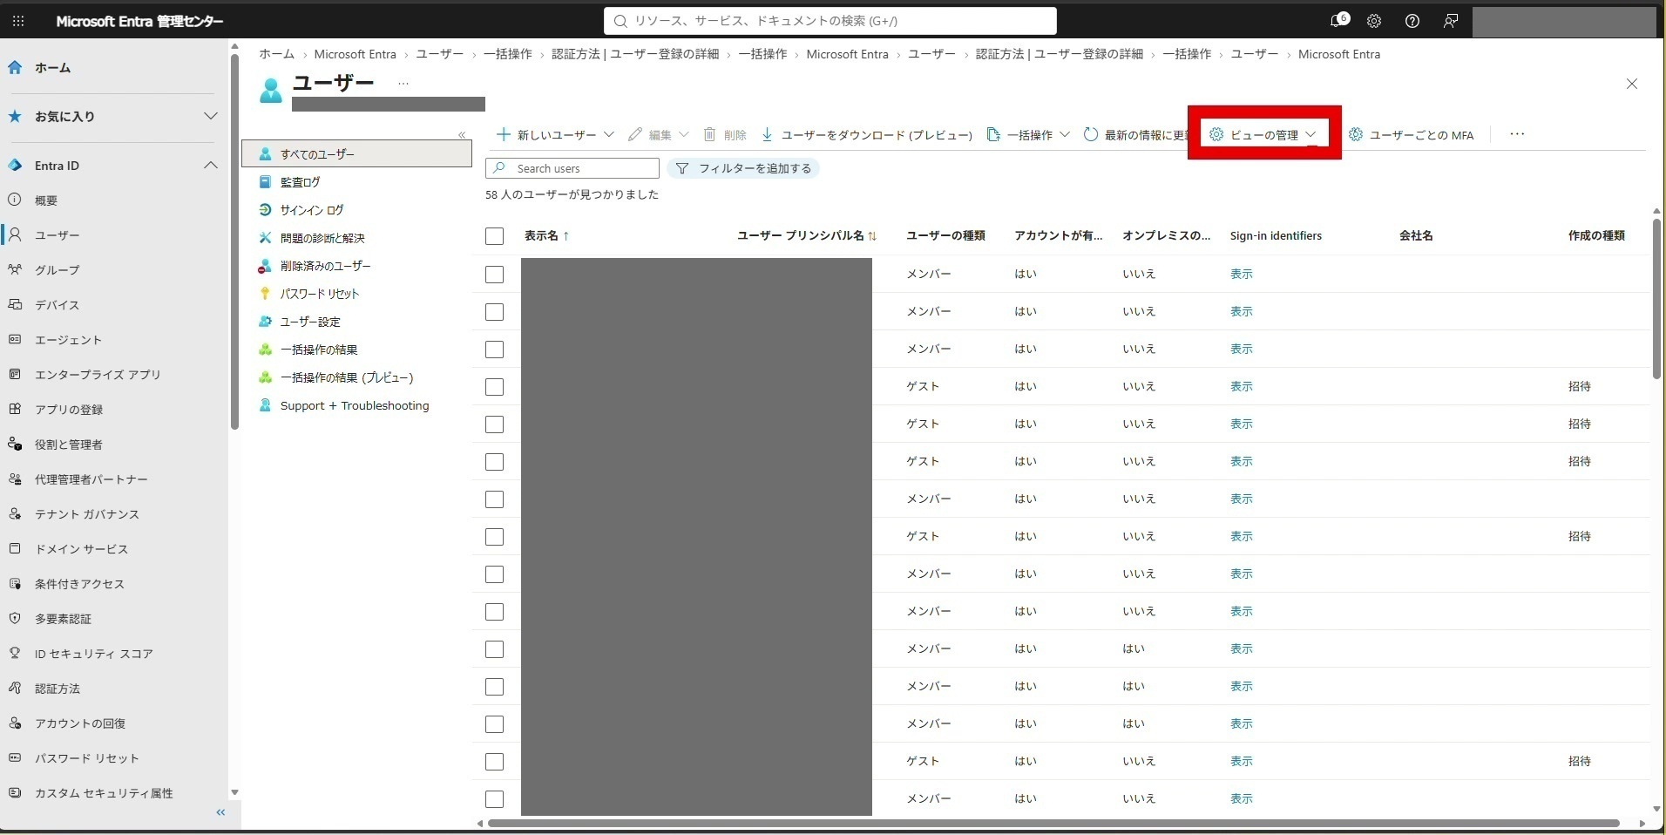Check the first user row checkbox
The height and width of the screenshot is (835, 1666).
[x=494, y=275]
